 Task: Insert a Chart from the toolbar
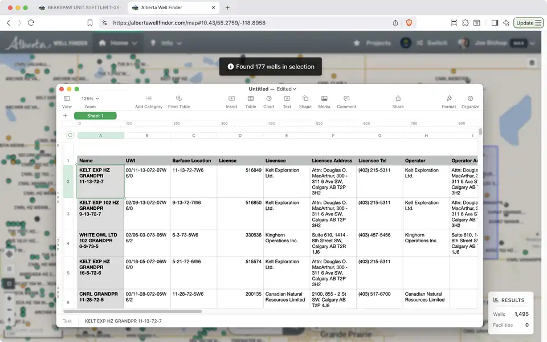pos(268,102)
